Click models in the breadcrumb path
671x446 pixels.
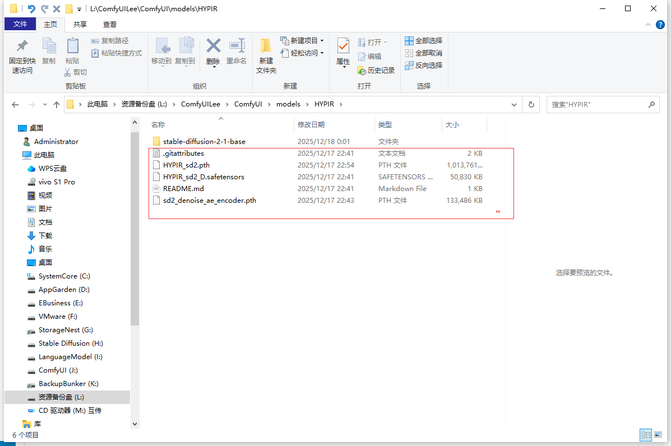tap(288, 104)
